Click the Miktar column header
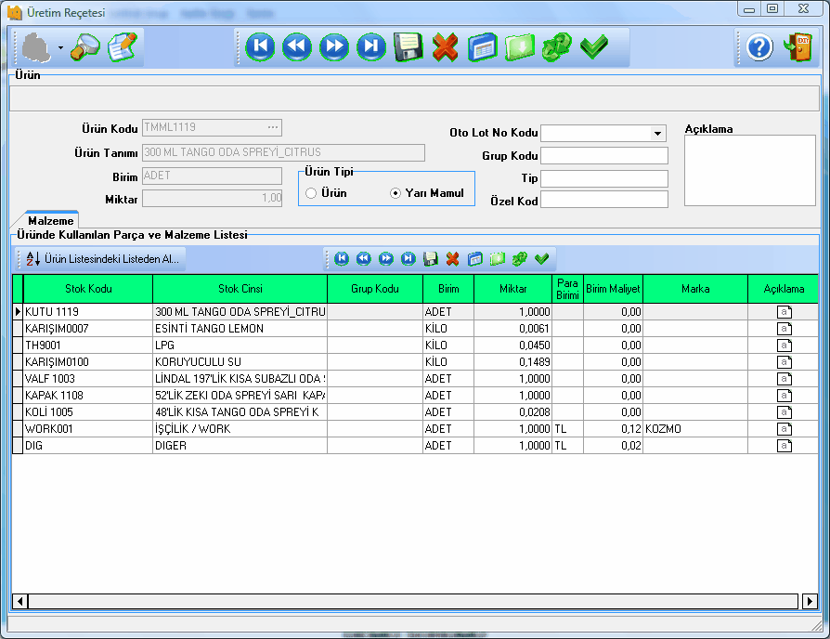The image size is (830, 639). point(512,289)
